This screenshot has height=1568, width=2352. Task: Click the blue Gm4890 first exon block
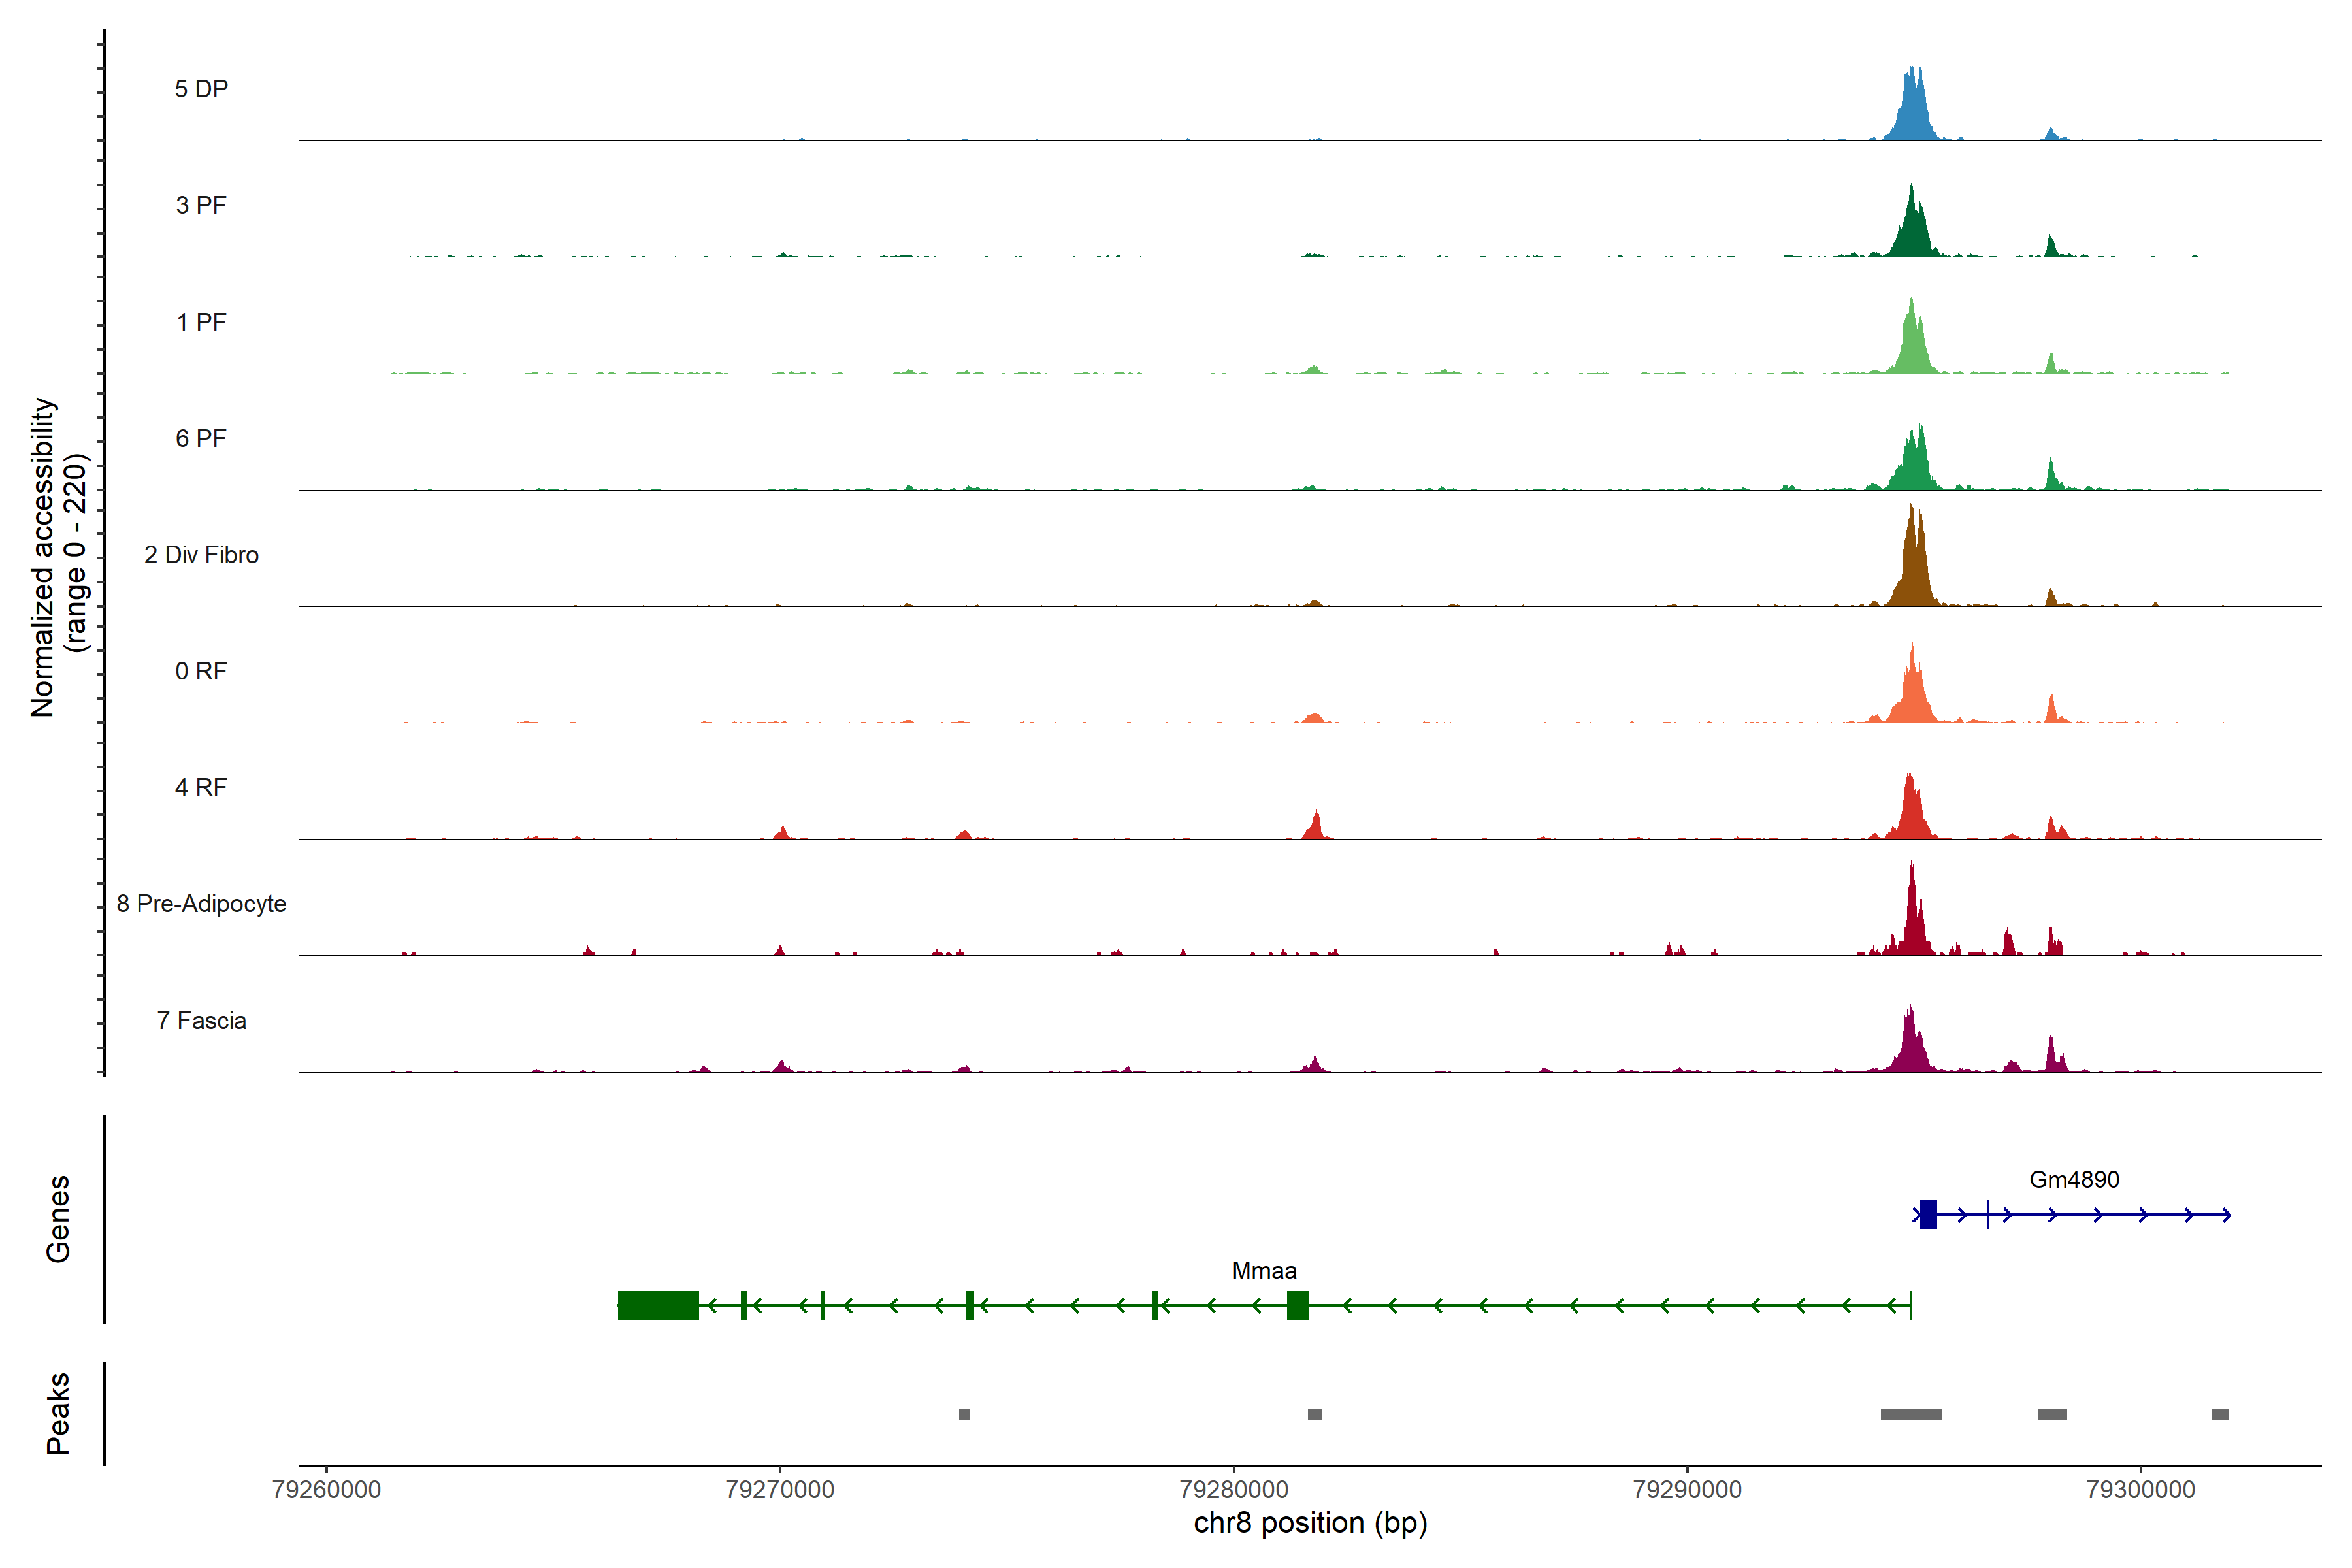coord(1928,1214)
